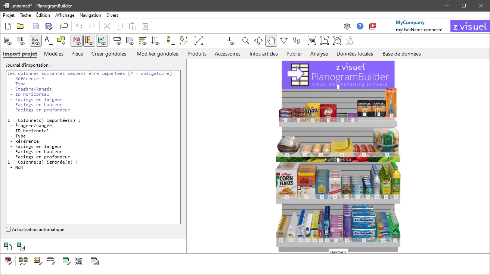Open settings via the gear icon
The image size is (490, 275).
pyautogui.click(x=347, y=26)
